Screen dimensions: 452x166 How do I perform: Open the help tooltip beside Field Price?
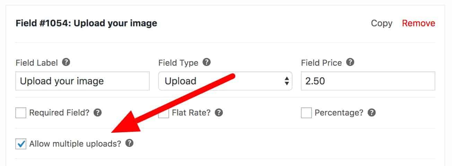pyautogui.click(x=350, y=63)
